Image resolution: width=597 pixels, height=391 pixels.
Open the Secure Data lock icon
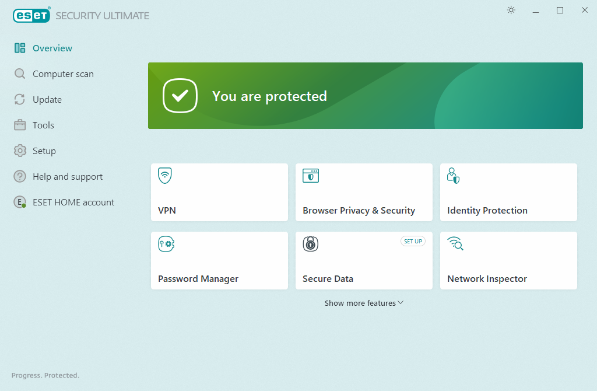click(x=311, y=244)
